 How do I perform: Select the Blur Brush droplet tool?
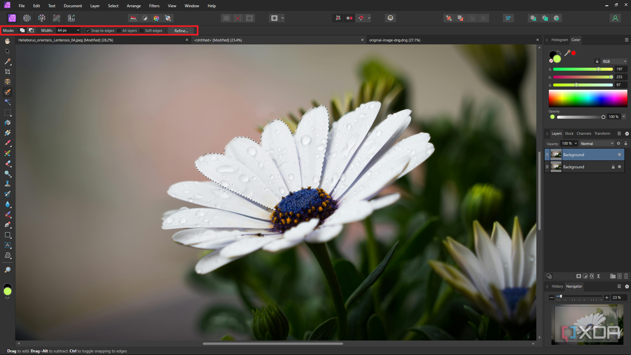point(8,204)
